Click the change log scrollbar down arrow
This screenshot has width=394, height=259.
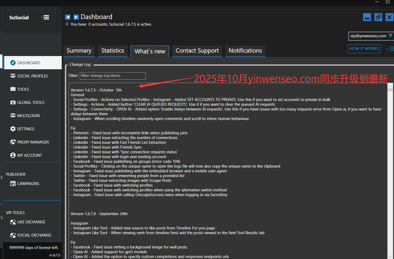tap(390, 256)
